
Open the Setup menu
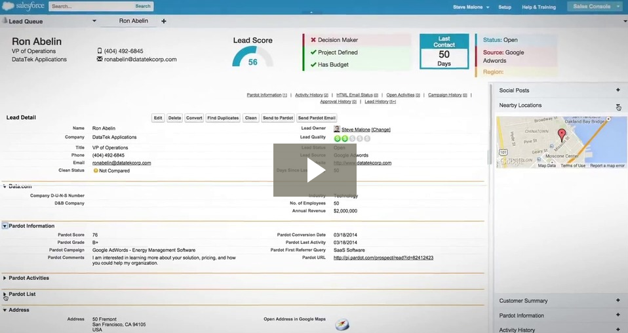tap(505, 7)
